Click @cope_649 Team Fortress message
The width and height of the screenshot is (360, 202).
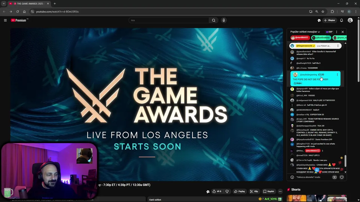(318, 120)
